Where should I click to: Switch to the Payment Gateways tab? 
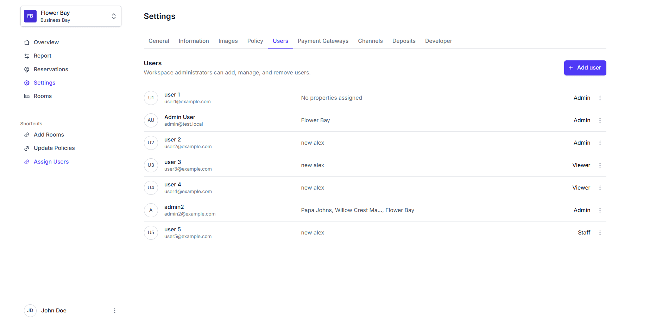pyautogui.click(x=323, y=41)
